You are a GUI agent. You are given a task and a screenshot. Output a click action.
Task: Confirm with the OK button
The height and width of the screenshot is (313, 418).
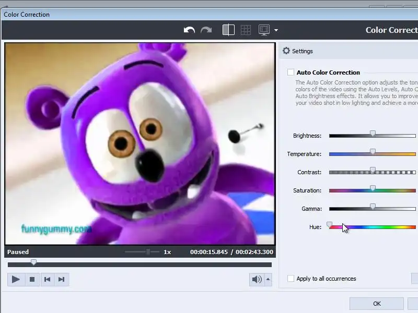click(377, 304)
